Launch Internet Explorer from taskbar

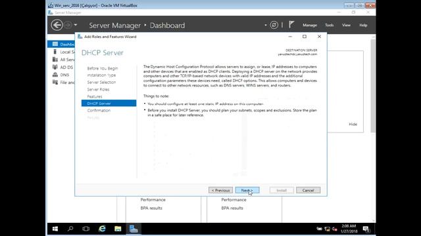pyautogui.click(x=102, y=229)
